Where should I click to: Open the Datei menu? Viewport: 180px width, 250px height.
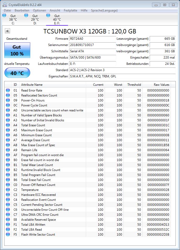click(x=8, y=10)
